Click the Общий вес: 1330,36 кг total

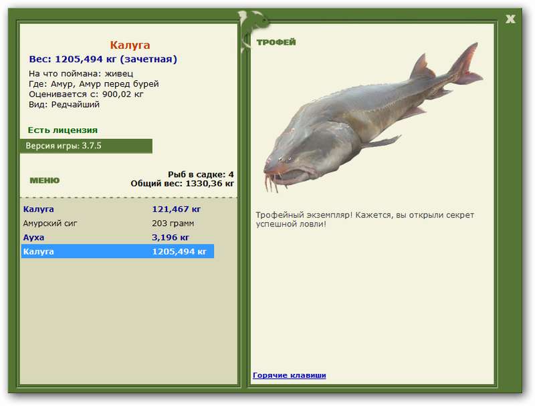pos(182,184)
